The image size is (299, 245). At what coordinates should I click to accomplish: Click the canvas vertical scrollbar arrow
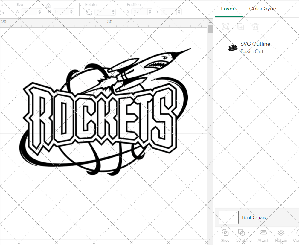(x=210, y=21)
